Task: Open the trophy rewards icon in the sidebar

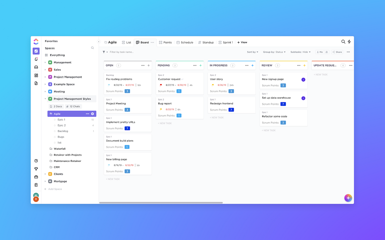Action: click(x=36, y=169)
